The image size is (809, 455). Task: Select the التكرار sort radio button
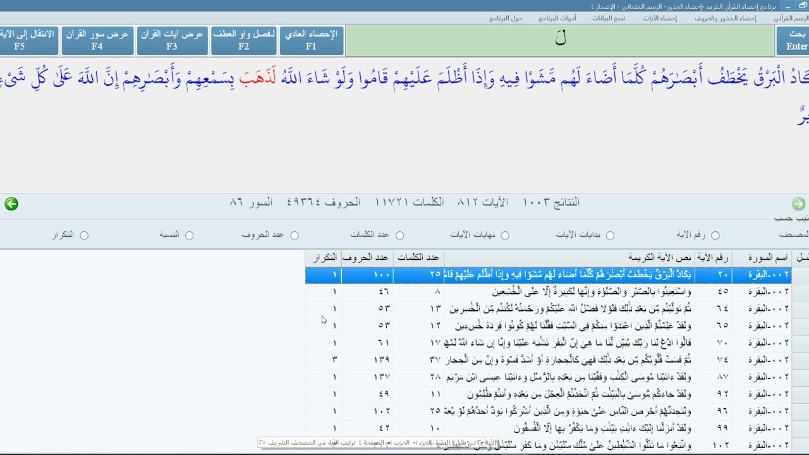click(x=84, y=235)
